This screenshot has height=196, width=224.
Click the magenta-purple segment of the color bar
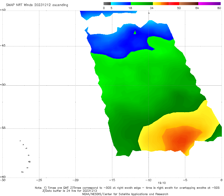209,4
